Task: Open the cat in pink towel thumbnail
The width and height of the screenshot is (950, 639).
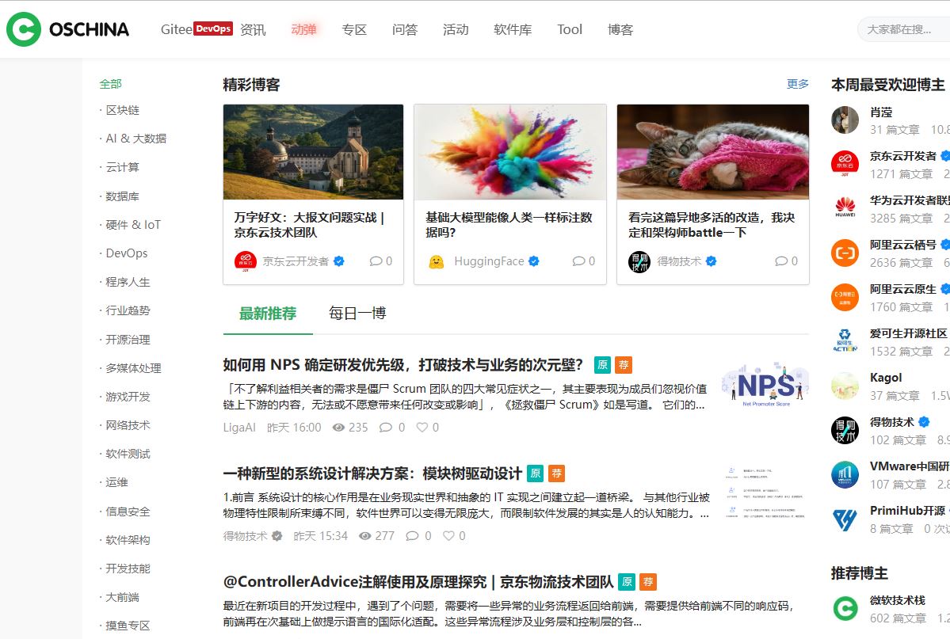Action: coord(712,152)
